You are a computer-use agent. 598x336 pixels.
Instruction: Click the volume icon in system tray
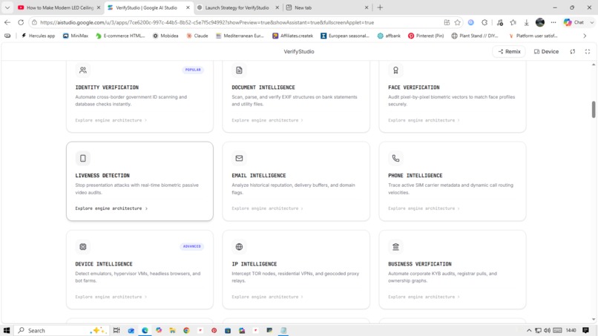(x=547, y=330)
